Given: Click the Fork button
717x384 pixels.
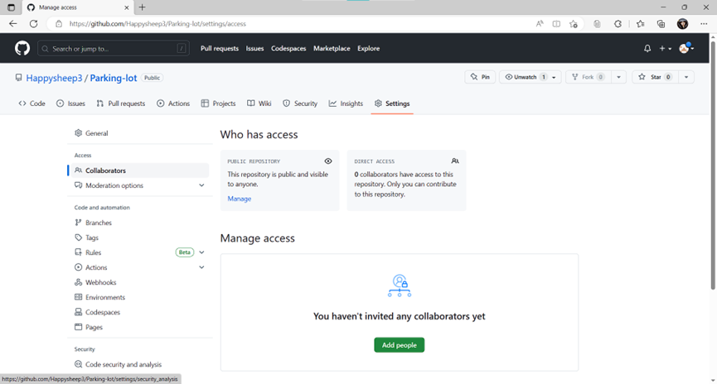Looking at the screenshot, I should (x=589, y=77).
